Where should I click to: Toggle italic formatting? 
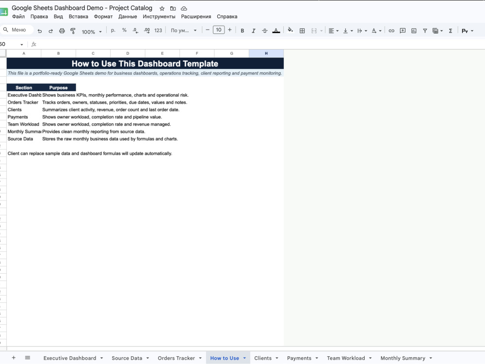pyautogui.click(x=253, y=31)
